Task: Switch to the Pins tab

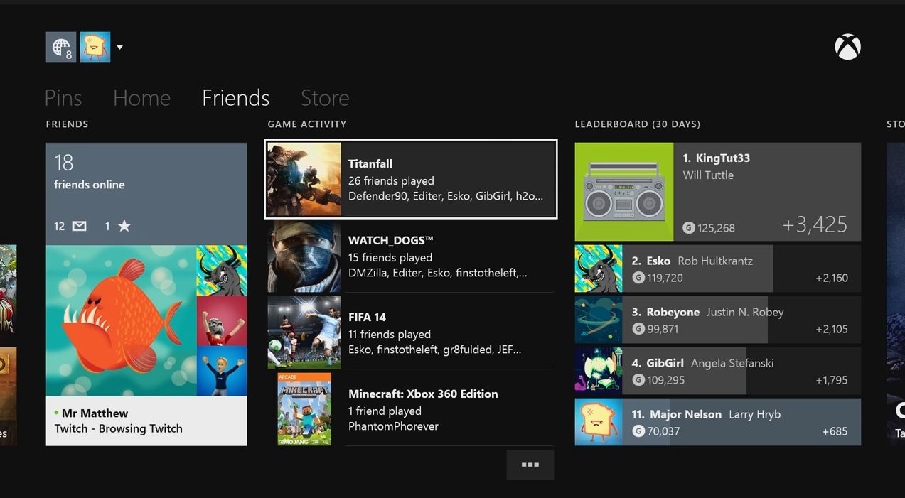Action: tap(63, 97)
